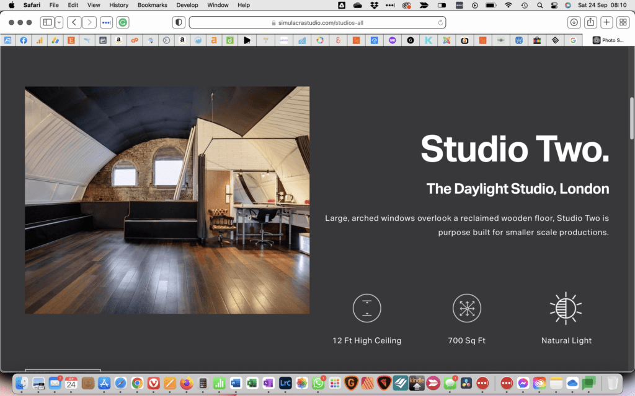
Task: Open Time Machine icon in menu bar
Action: (x=525, y=5)
